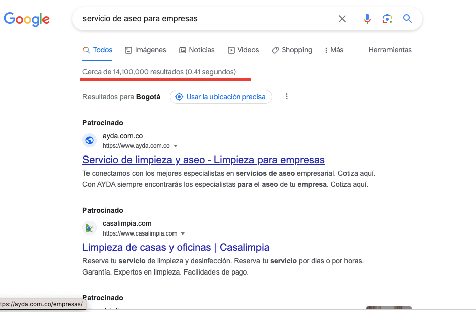Open Servicio de limpieza y aseo link
The width and height of the screenshot is (476, 312).
pos(203,160)
